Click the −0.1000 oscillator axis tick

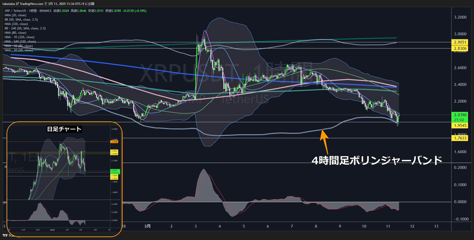point(461,219)
